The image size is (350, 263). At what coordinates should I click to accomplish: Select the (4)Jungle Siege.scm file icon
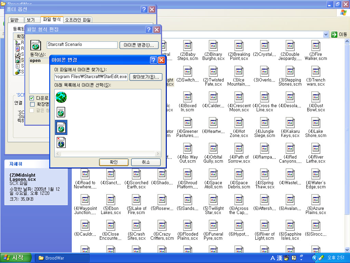[x=265, y=123]
